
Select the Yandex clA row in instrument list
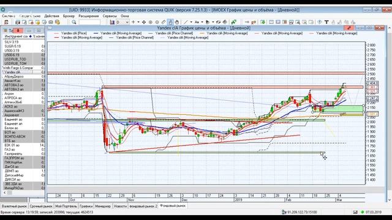pyautogui.click(x=23, y=72)
